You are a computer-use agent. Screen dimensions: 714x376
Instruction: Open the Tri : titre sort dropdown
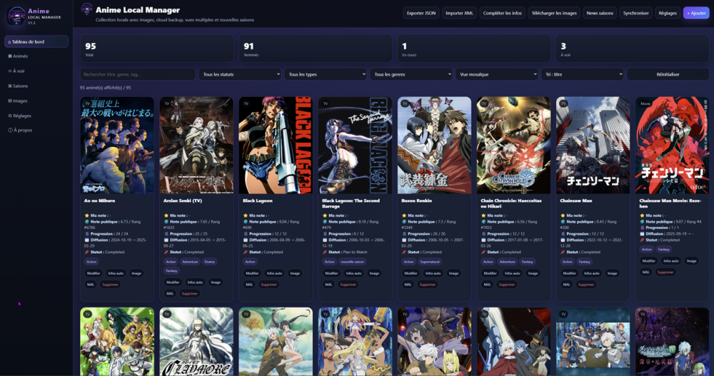[583, 74]
